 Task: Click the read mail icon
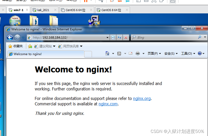coord(131,53)
